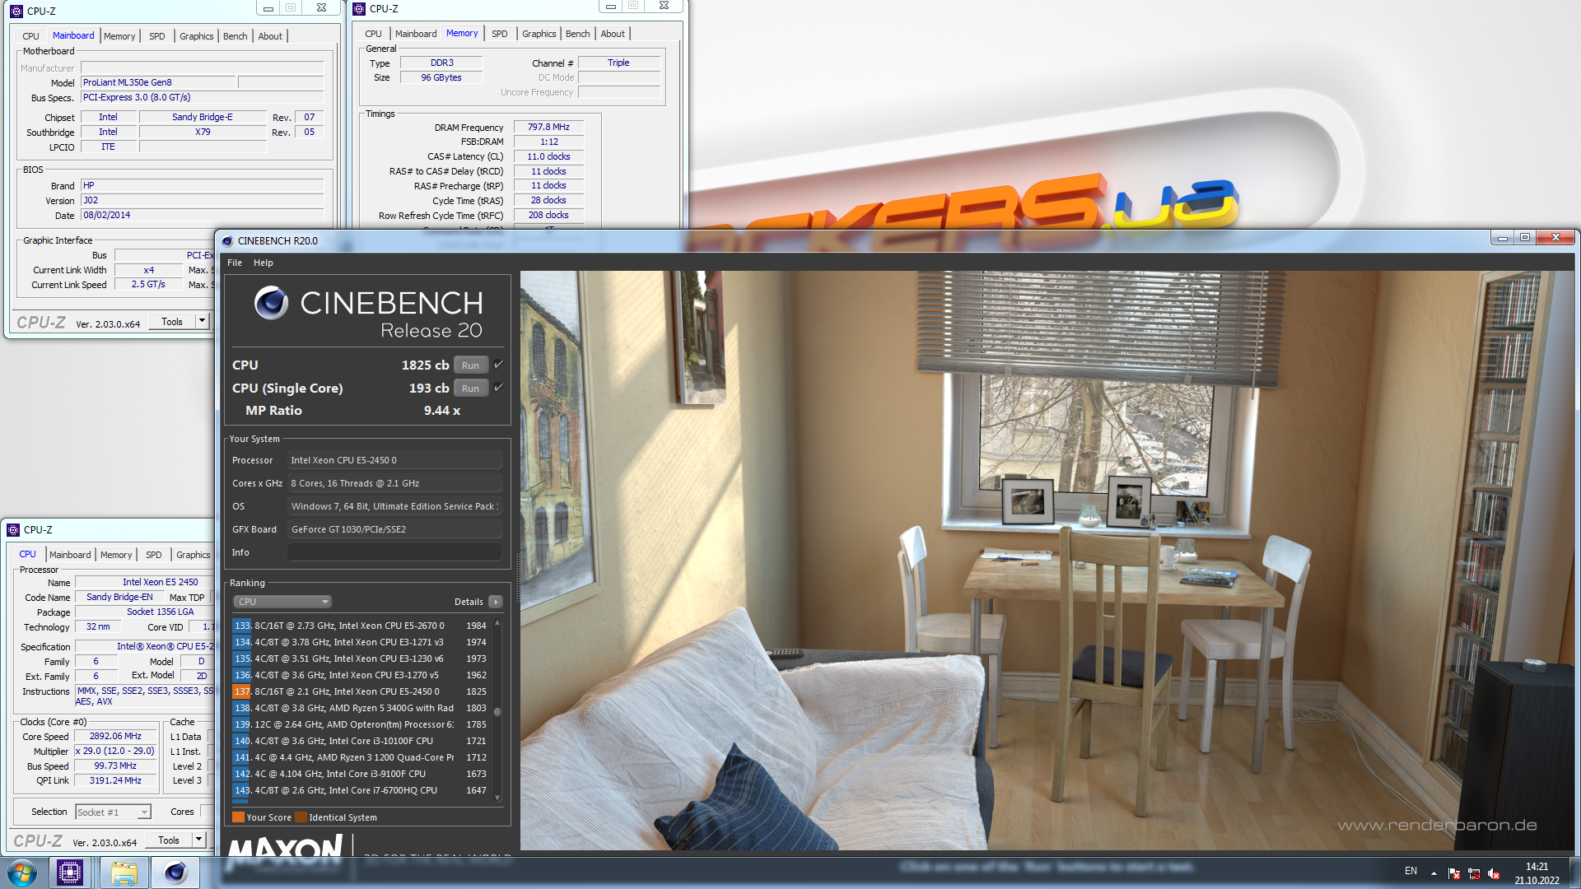Click the 9.44 x MP Ratio value
The image size is (1581, 889).
pos(442,410)
